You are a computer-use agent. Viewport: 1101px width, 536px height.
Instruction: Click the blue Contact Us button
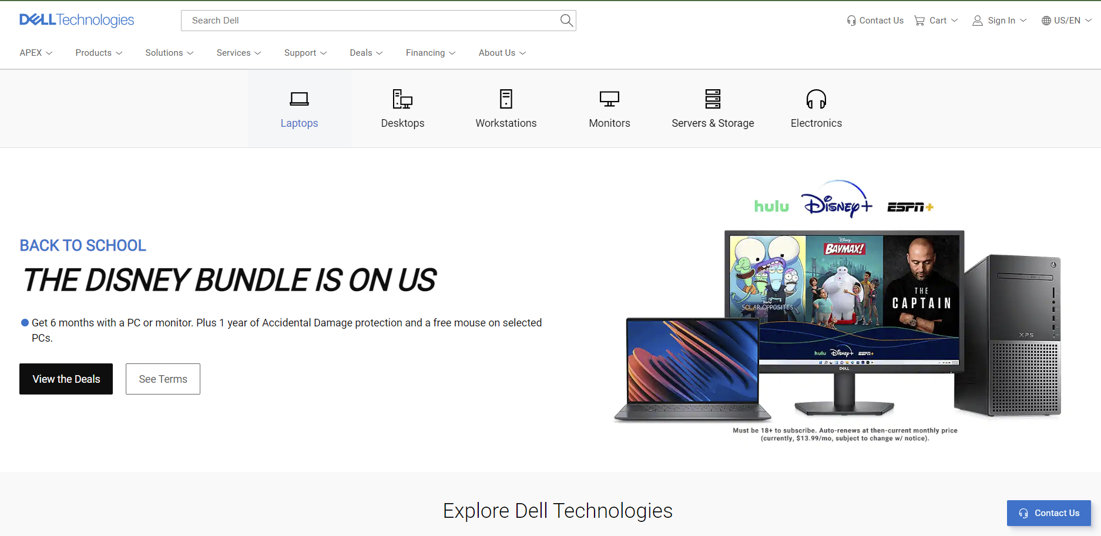[x=1048, y=513]
